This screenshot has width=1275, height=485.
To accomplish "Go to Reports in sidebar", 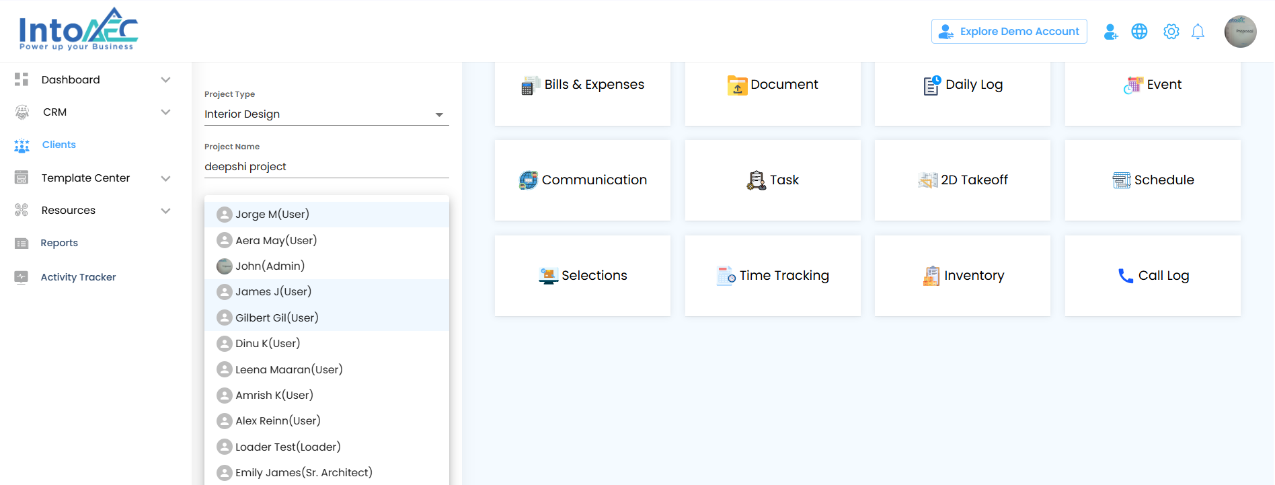I will (x=59, y=244).
